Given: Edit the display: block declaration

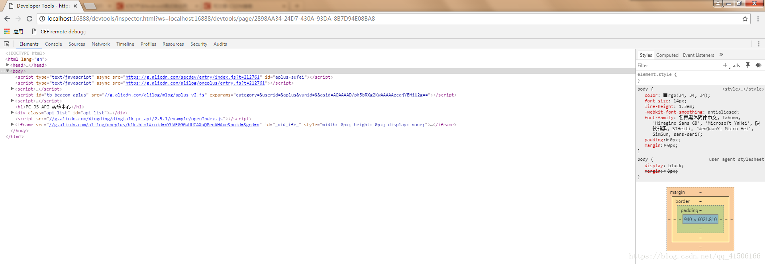Looking at the screenshot, I should click(664, 166).
